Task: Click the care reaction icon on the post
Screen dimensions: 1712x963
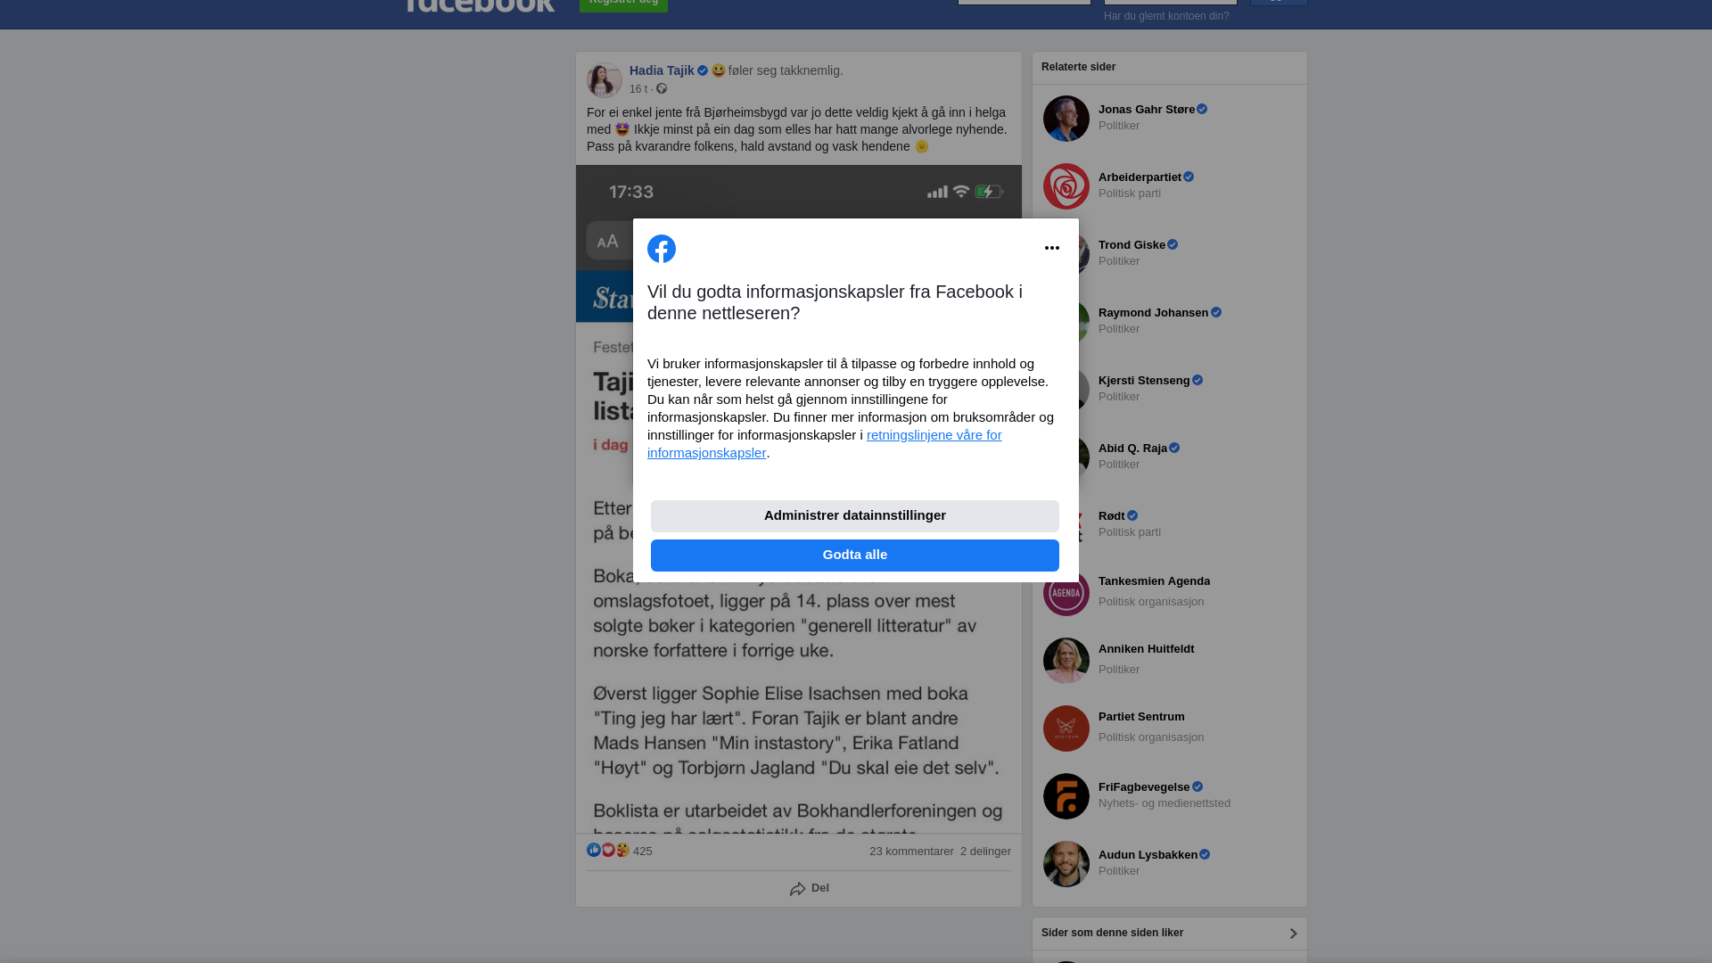Action: 622,850
